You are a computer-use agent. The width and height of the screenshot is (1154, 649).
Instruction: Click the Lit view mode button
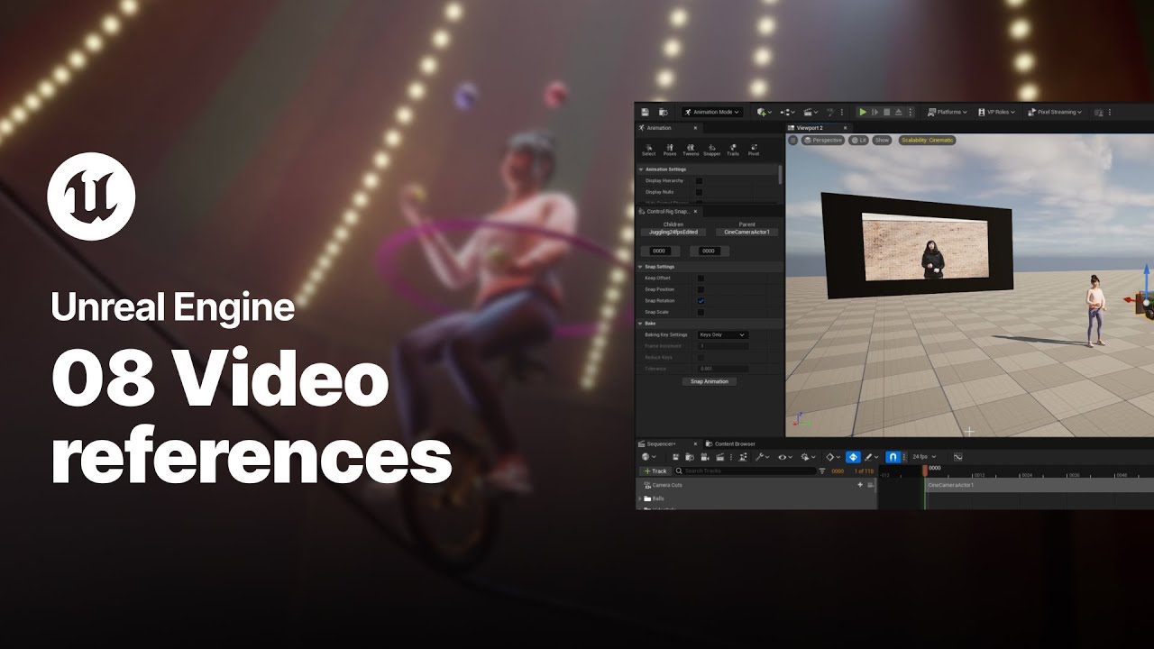point(858,140)
